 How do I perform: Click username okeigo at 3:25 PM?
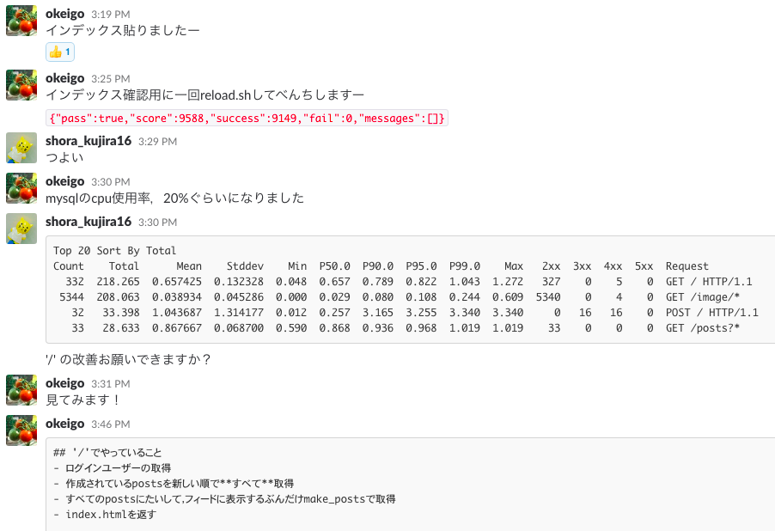coord(64,78)
